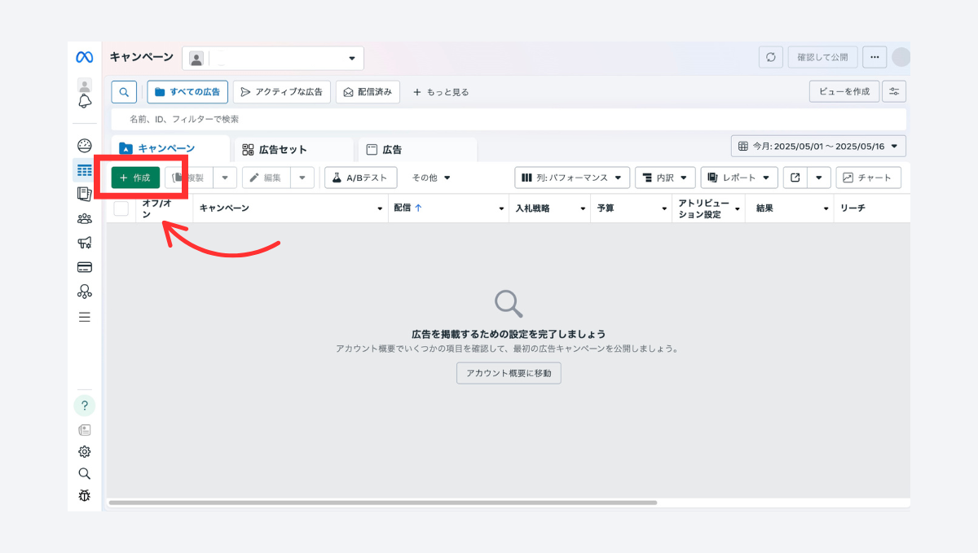Click the 配信 sort arrow indicator
Viewport: 978px width, 553px height.
pos(418,208)
